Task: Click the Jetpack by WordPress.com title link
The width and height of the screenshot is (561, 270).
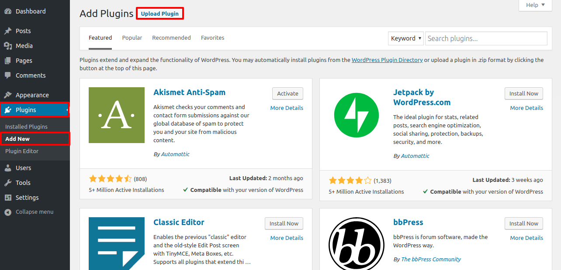Action: point(422,97)
